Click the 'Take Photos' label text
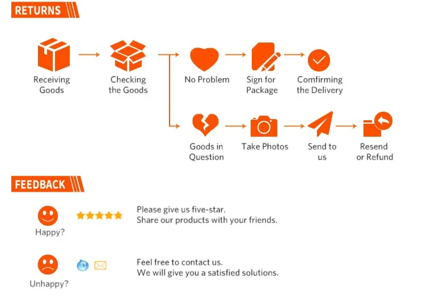Image resolution: width=448 pixels, height=304 pixels. (265, 146)
